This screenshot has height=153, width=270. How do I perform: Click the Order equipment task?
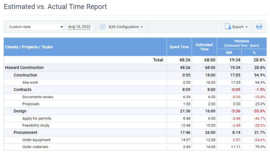click(x=36, y=140)
